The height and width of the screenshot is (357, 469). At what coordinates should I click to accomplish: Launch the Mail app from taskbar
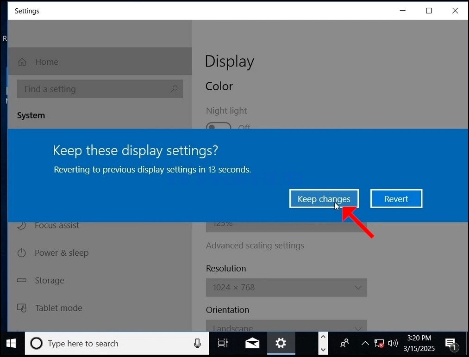point(252,343)
